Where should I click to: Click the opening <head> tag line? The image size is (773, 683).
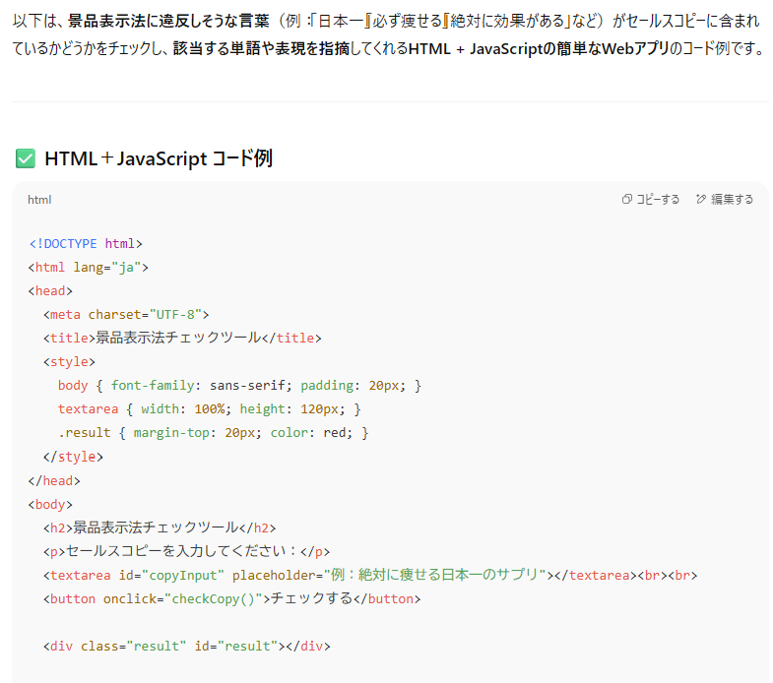click(x=50, y=290)
